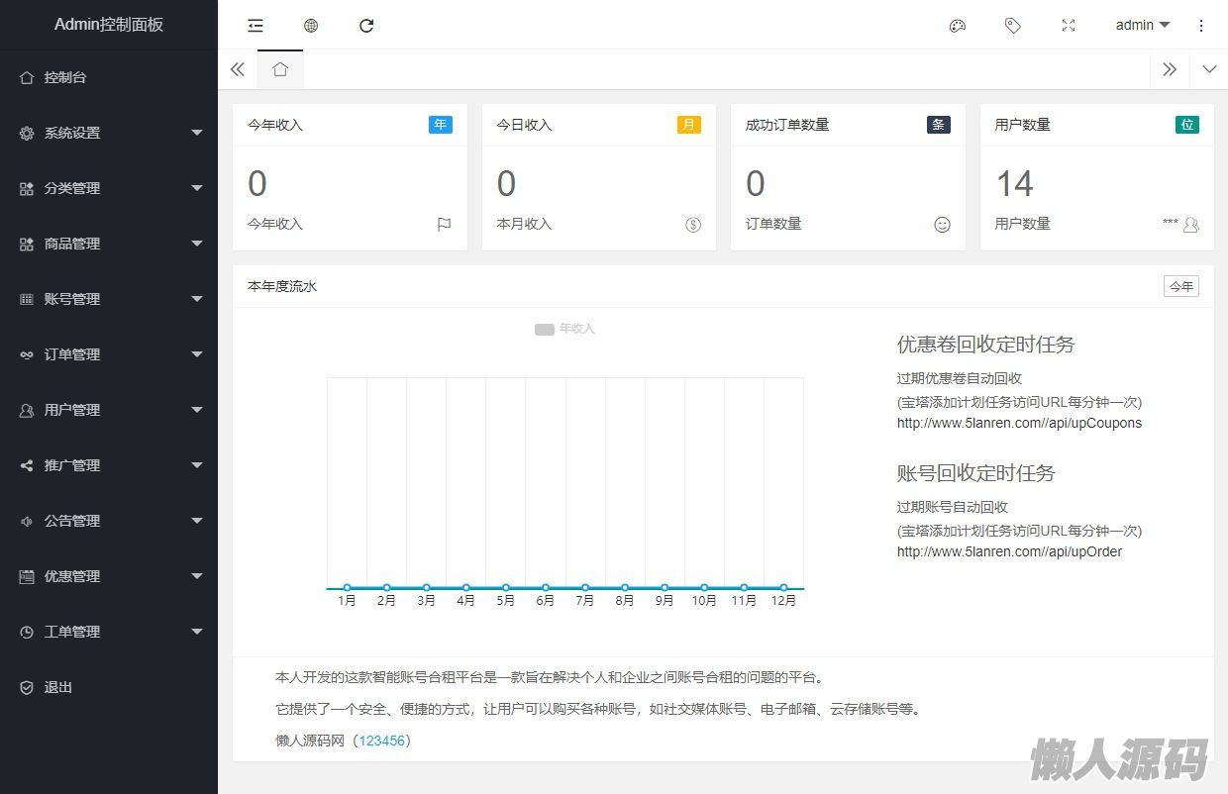Toggle the 年收入 chart legend

564,329
